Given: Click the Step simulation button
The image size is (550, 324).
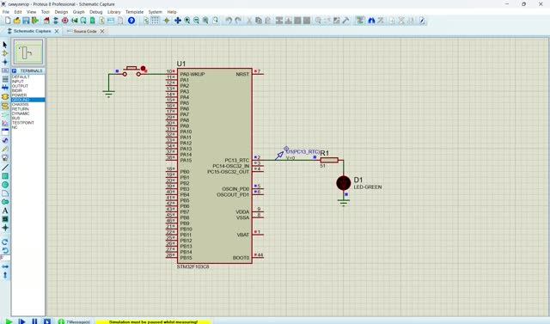Looking at the screenshot, I should click(x=21, y=321).
